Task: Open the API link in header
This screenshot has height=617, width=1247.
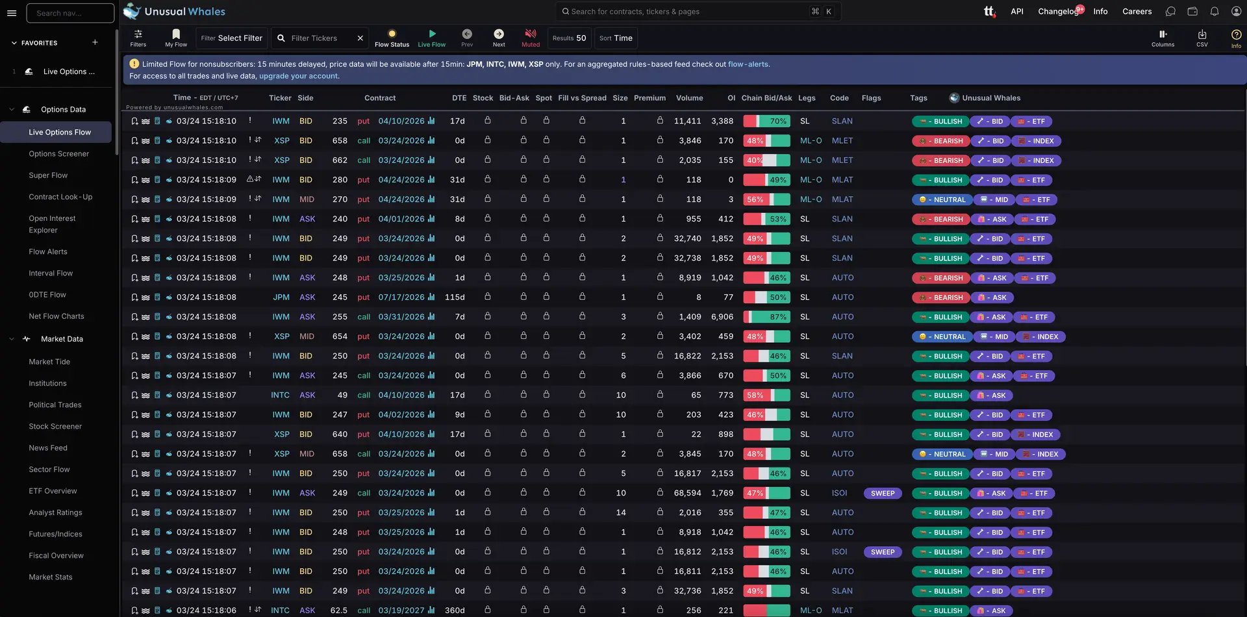Action: click(1016, 11)
